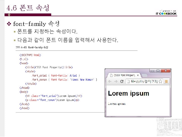Screen dimensions: 182x137
Task: Bookmark page with the star icon
Action: click(160, 81)
